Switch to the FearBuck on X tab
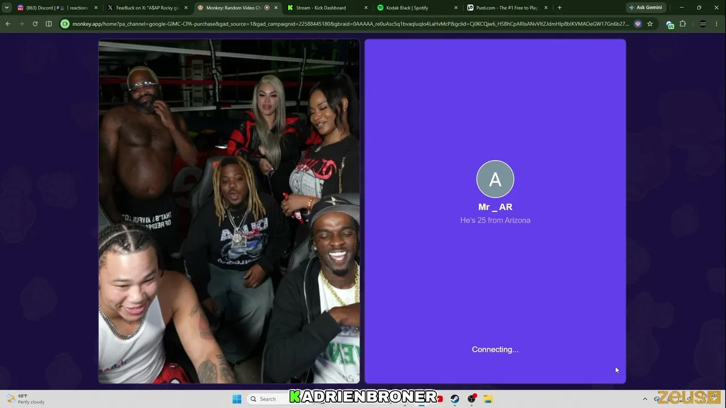 (147, 8)
